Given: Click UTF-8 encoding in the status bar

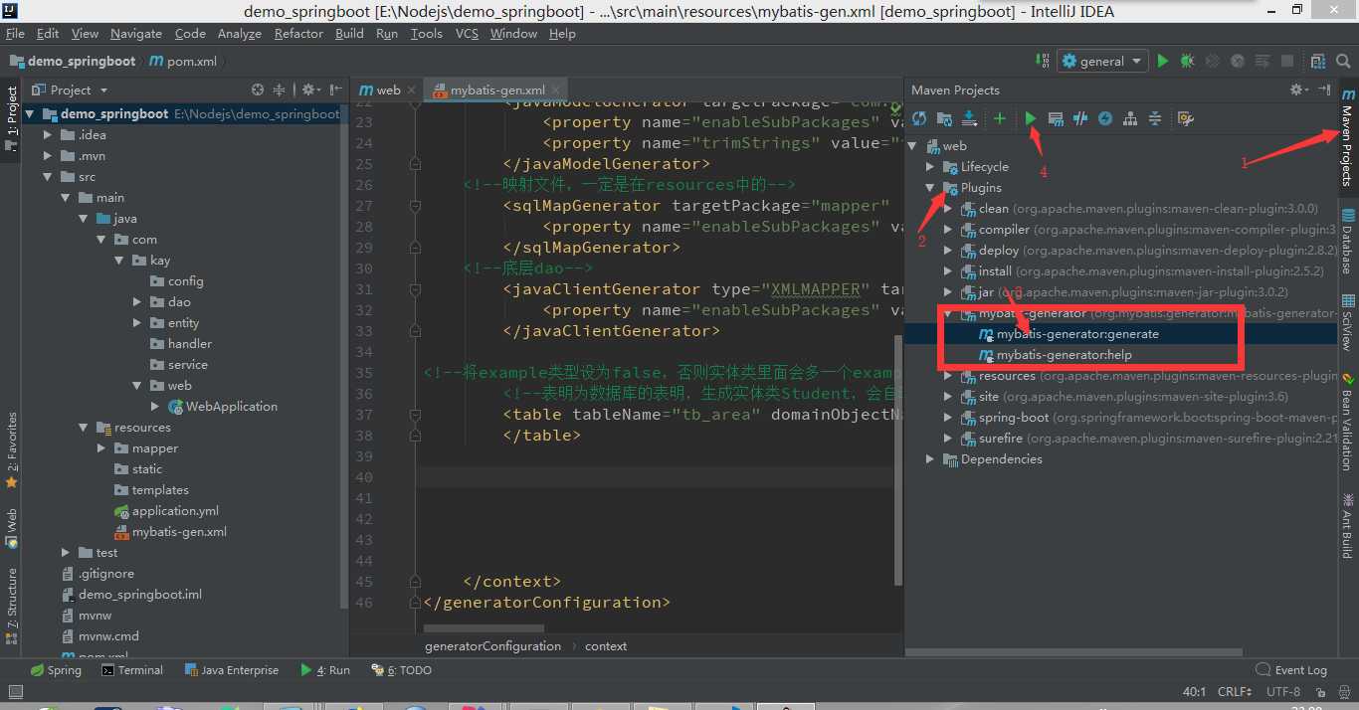Looking at the screenshot, I should coord(1283,691).
